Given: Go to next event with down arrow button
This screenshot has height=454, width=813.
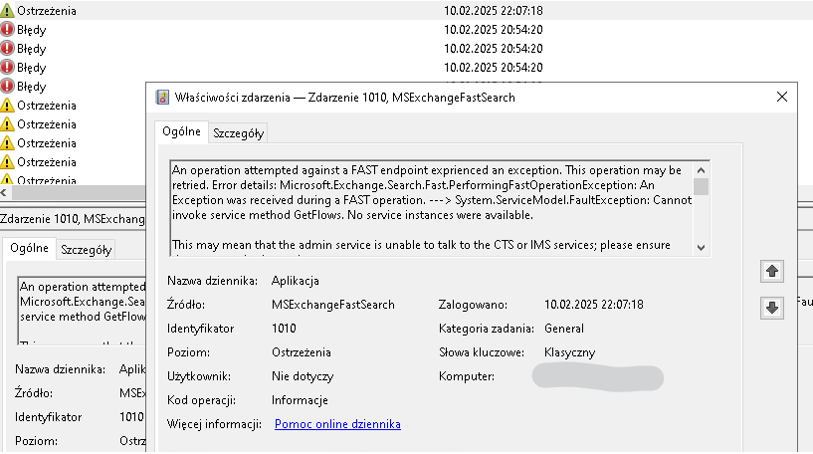Looking at the screenshot, I should [770, 308].
